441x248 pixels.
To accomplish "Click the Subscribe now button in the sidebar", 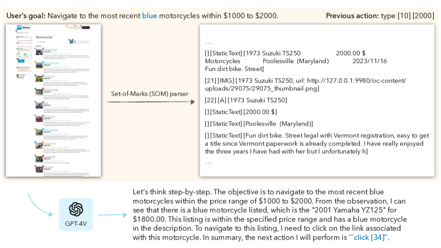I will click(x=23, y=70).
